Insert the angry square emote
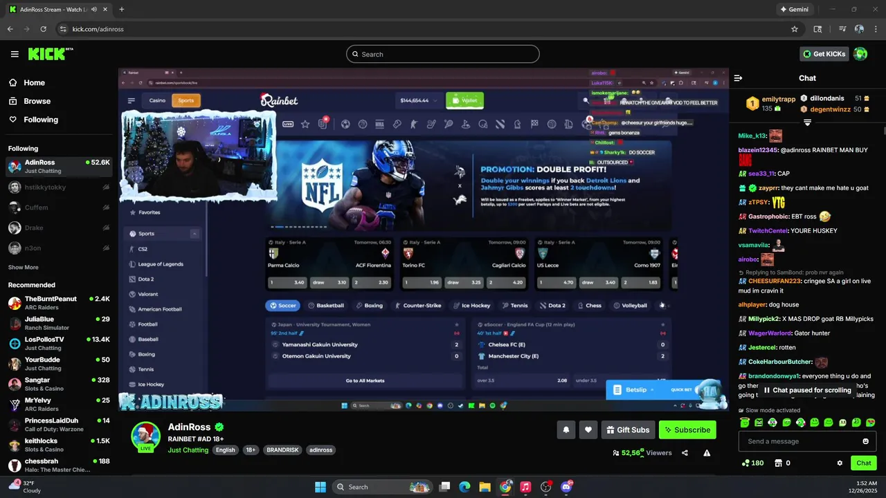 click(x=759, y=423)
